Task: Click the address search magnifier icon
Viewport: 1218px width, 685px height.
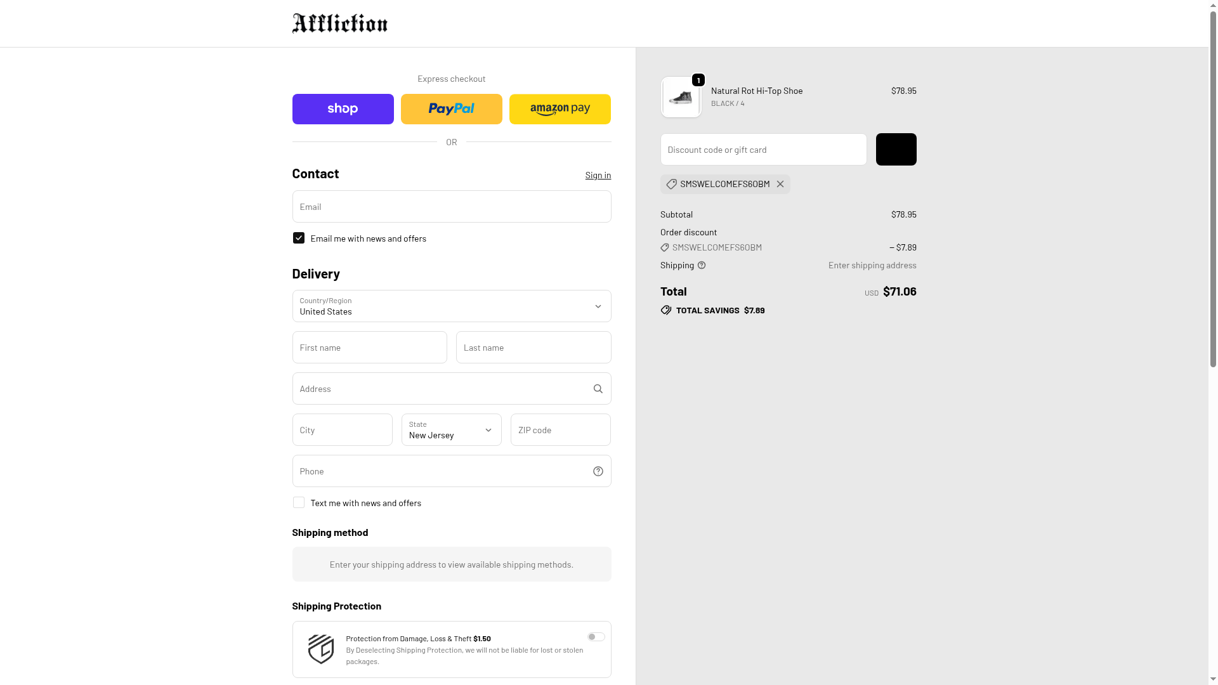Action: coord(598,389)
